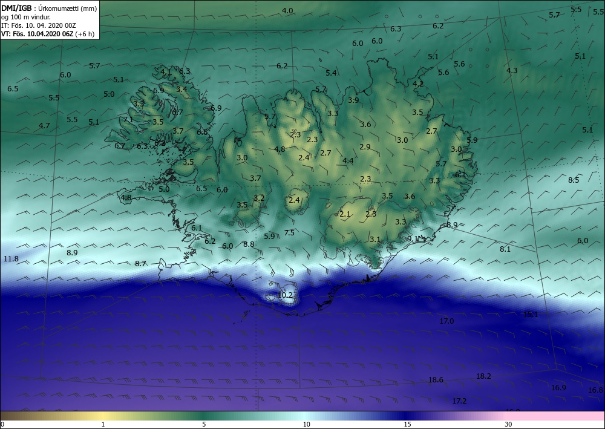Select the "og 100 m vindur." header line

tap(26, 17)
